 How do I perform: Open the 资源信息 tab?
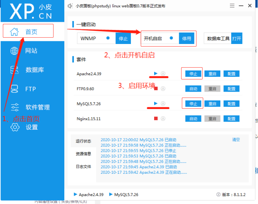(83, 154)
